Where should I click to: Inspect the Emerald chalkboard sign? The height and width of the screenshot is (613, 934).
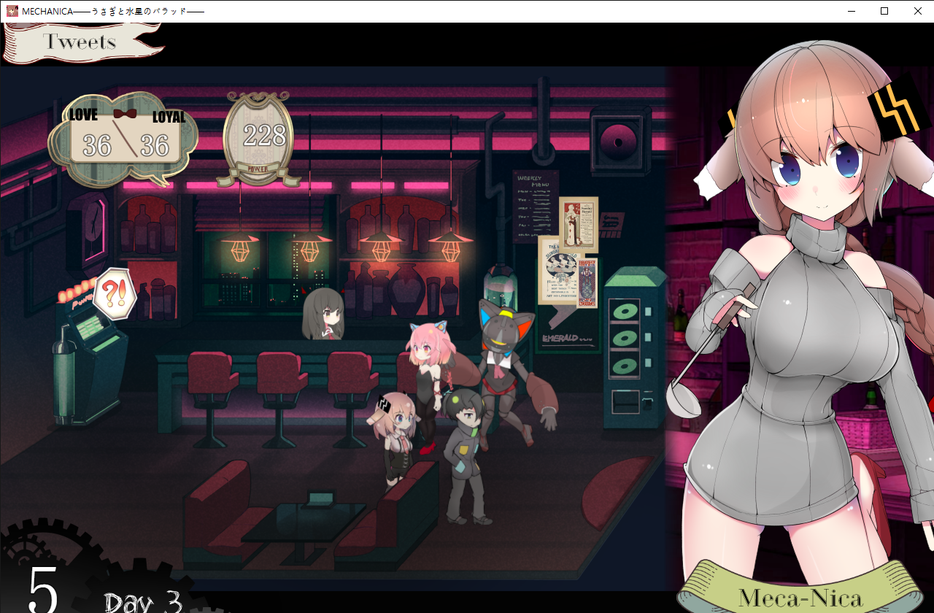[569, 328]
